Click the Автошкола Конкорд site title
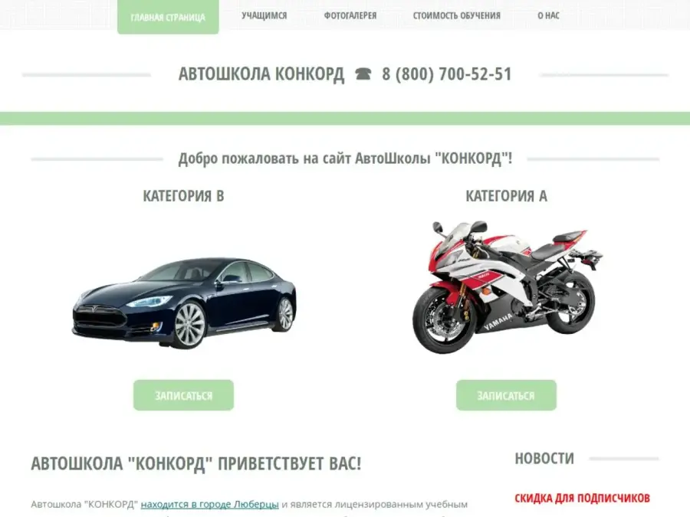This screenshot has width=690, height=517. (x=261, y=74)
